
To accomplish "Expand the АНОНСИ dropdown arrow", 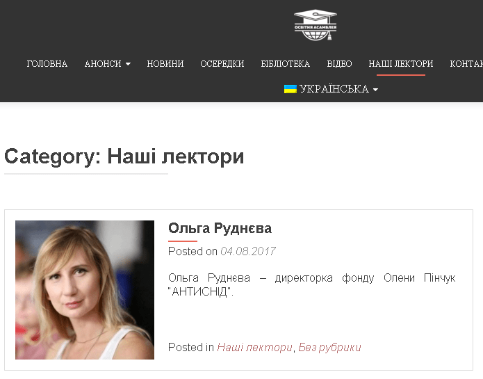I will pos(128,64).
